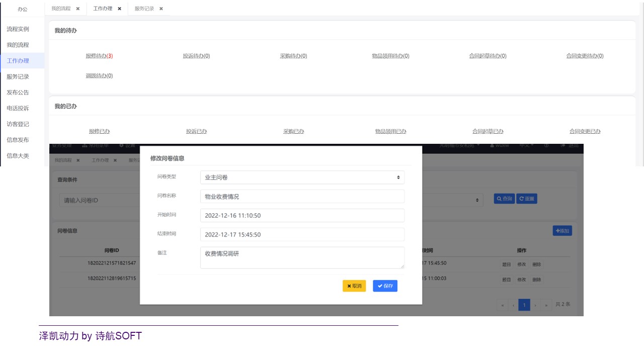Open the 合同变更已办 link
This screenshot has height=362, width=644.
click(x=585, y=131)
